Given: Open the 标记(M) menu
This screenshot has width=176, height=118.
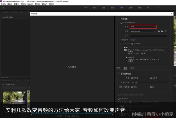Looking at the screenshot, I should [x=30, y=4].
